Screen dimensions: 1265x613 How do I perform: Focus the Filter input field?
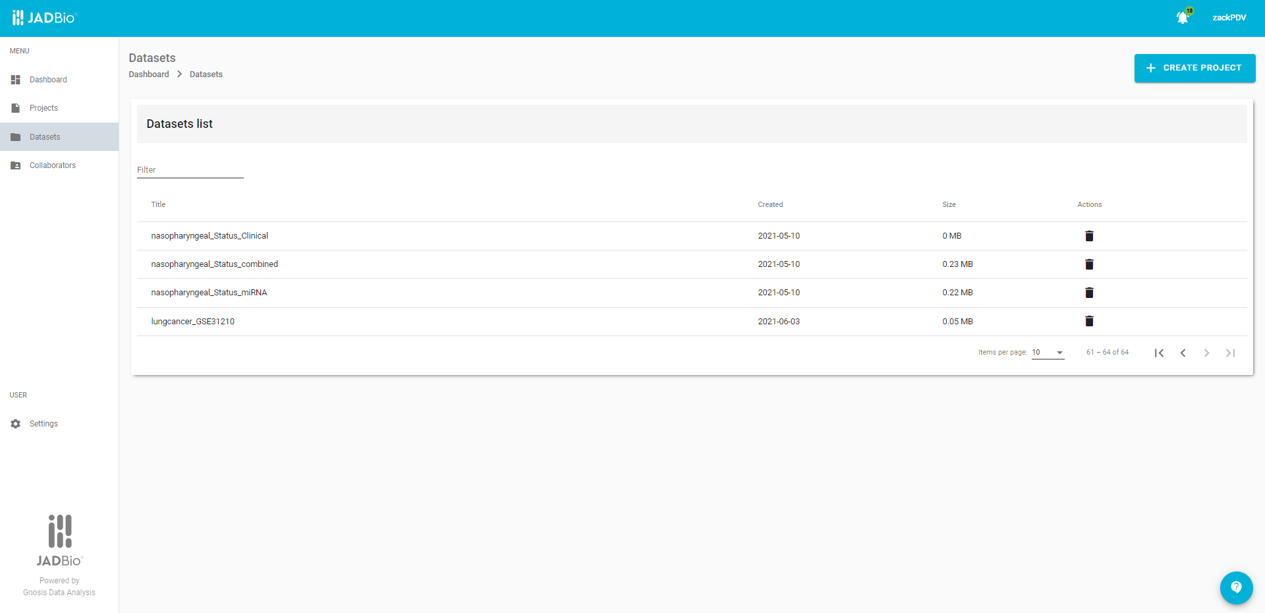point(190,170)
